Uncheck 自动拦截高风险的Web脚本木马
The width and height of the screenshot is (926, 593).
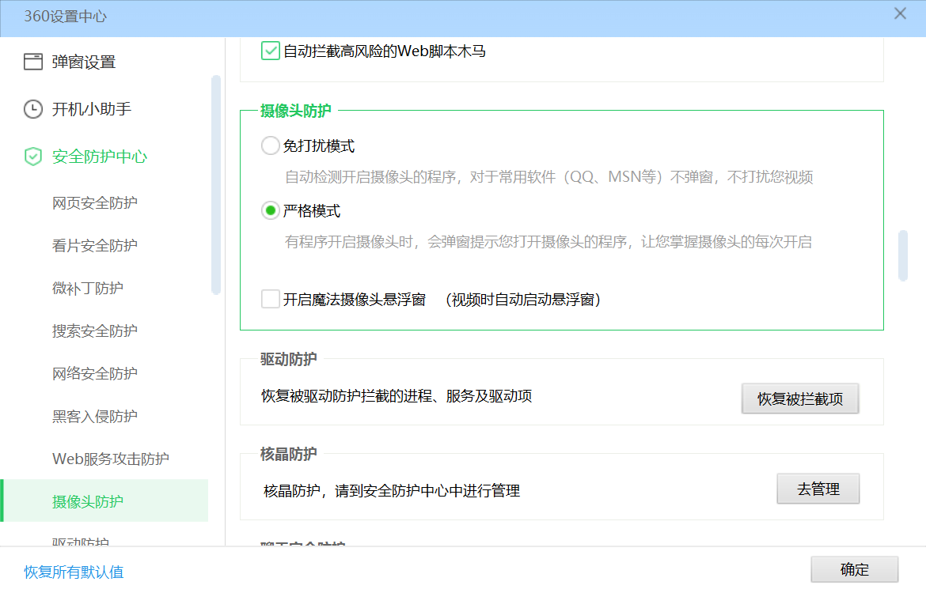[271, 51]
